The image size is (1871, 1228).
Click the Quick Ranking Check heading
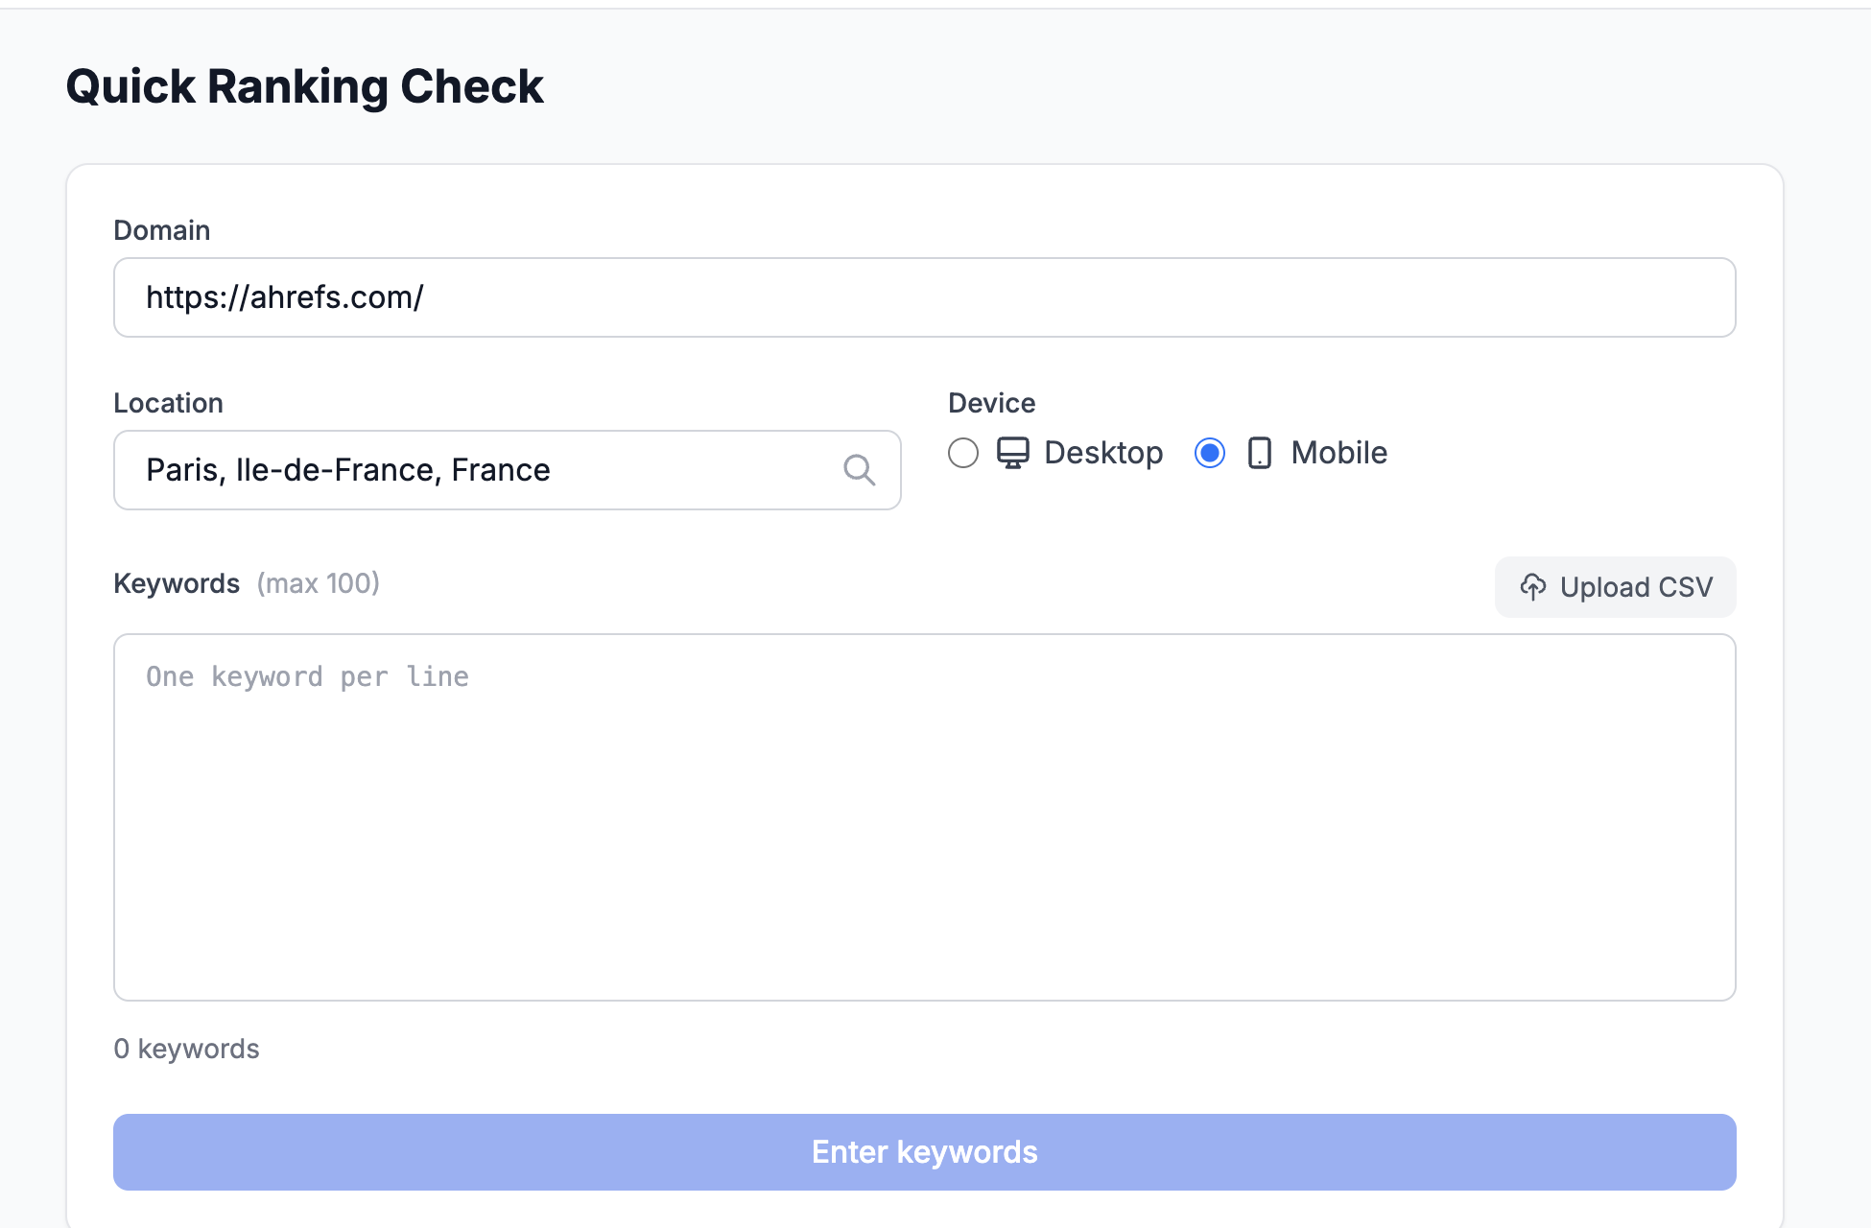pyautogui.click(x=303, y=85)
